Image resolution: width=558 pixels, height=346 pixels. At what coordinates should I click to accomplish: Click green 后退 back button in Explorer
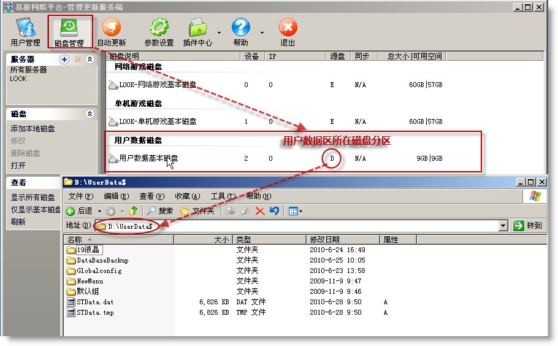point(79,211)
